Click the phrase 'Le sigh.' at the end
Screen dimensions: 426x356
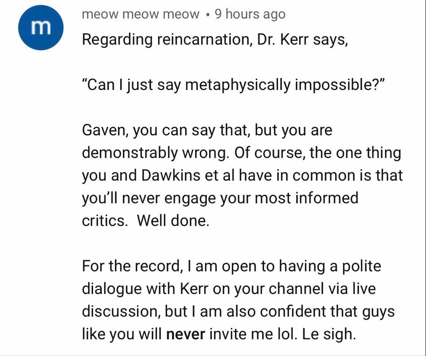329,334
